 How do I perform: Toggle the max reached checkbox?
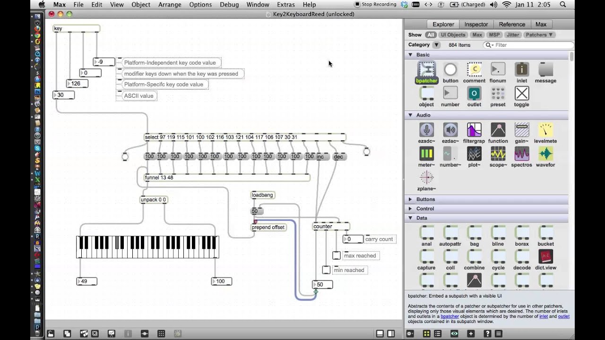point(336,255)
